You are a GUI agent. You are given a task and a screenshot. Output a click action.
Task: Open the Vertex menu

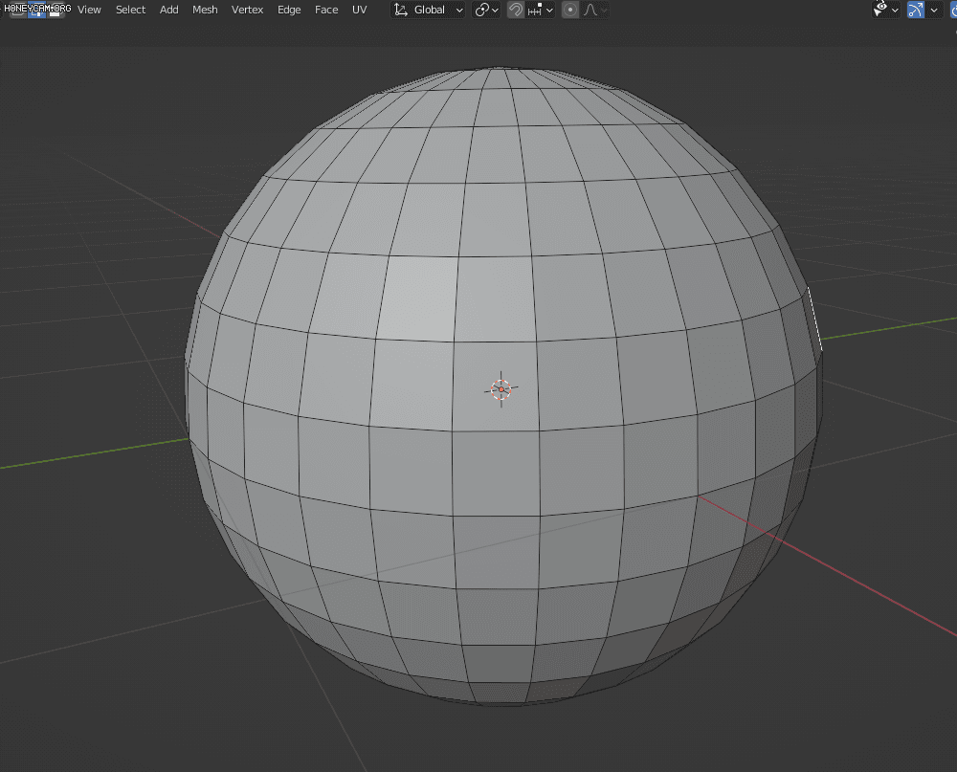tap(247, 10)
